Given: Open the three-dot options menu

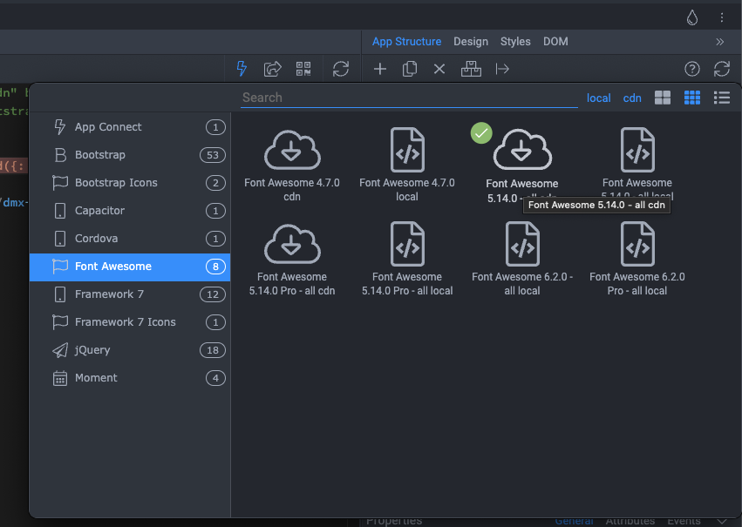Looking at the screenshot, I should (x=722, y=17).
